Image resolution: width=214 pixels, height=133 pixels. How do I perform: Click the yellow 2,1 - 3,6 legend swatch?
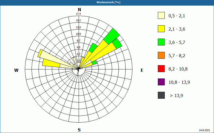161,29
